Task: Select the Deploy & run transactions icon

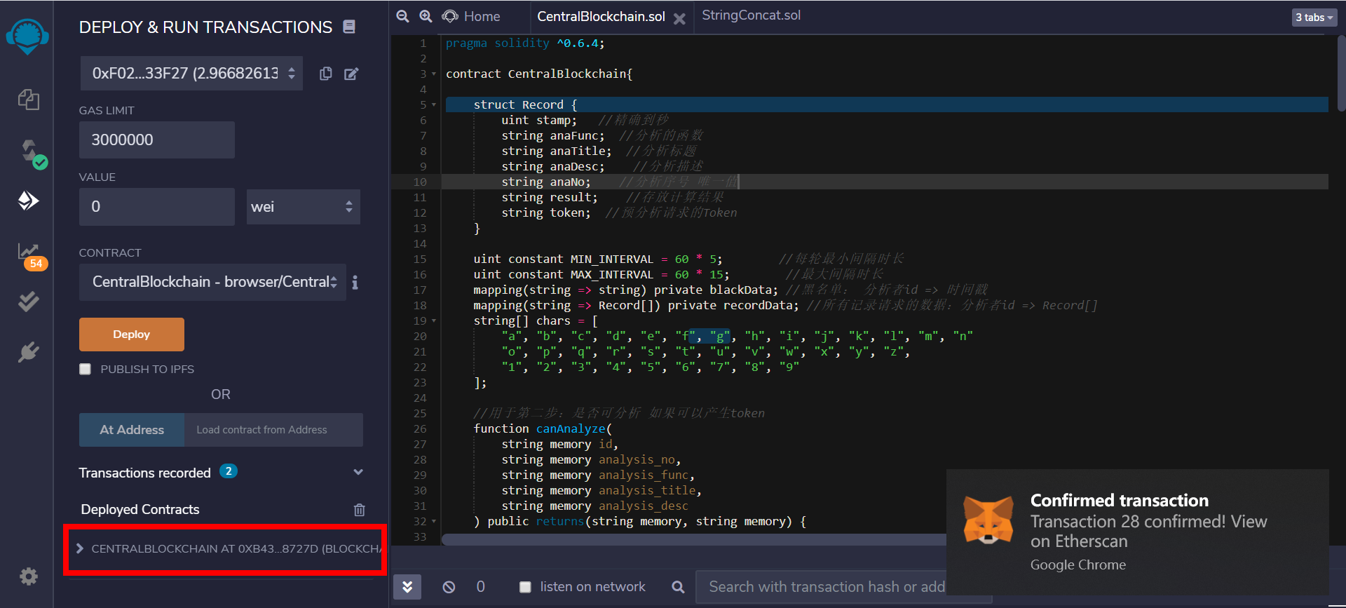Action: click(x=28, y=201)
